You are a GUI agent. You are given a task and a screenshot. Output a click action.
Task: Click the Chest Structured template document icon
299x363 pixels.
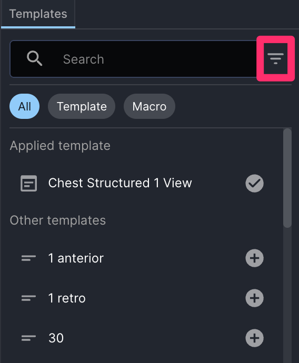pyautogui.click(x=29, y=184)
